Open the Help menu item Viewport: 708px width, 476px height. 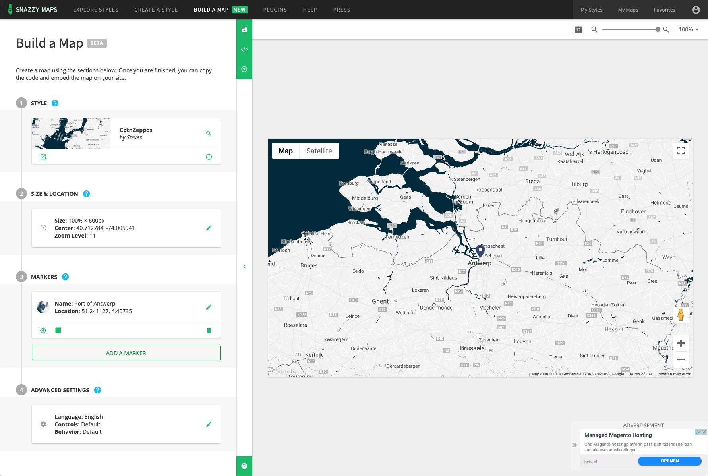[310, 10]
